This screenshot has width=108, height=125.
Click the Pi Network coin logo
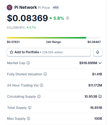click(x=9, y=7)
